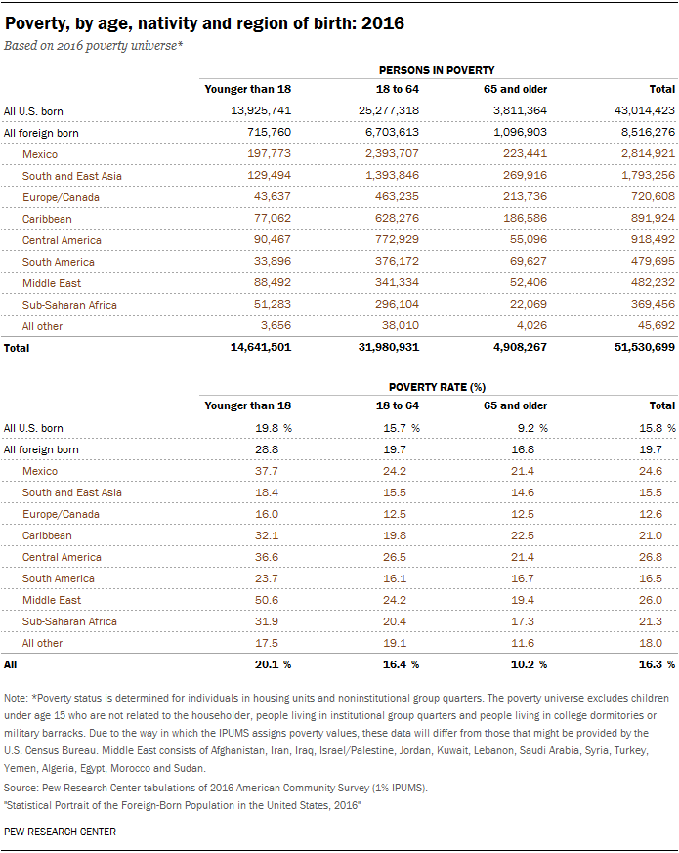The width and height of the screenshot is (679, 853).
Task: Click the total U.S. born value 43,014,423
Action: click(x=644, y=110)
